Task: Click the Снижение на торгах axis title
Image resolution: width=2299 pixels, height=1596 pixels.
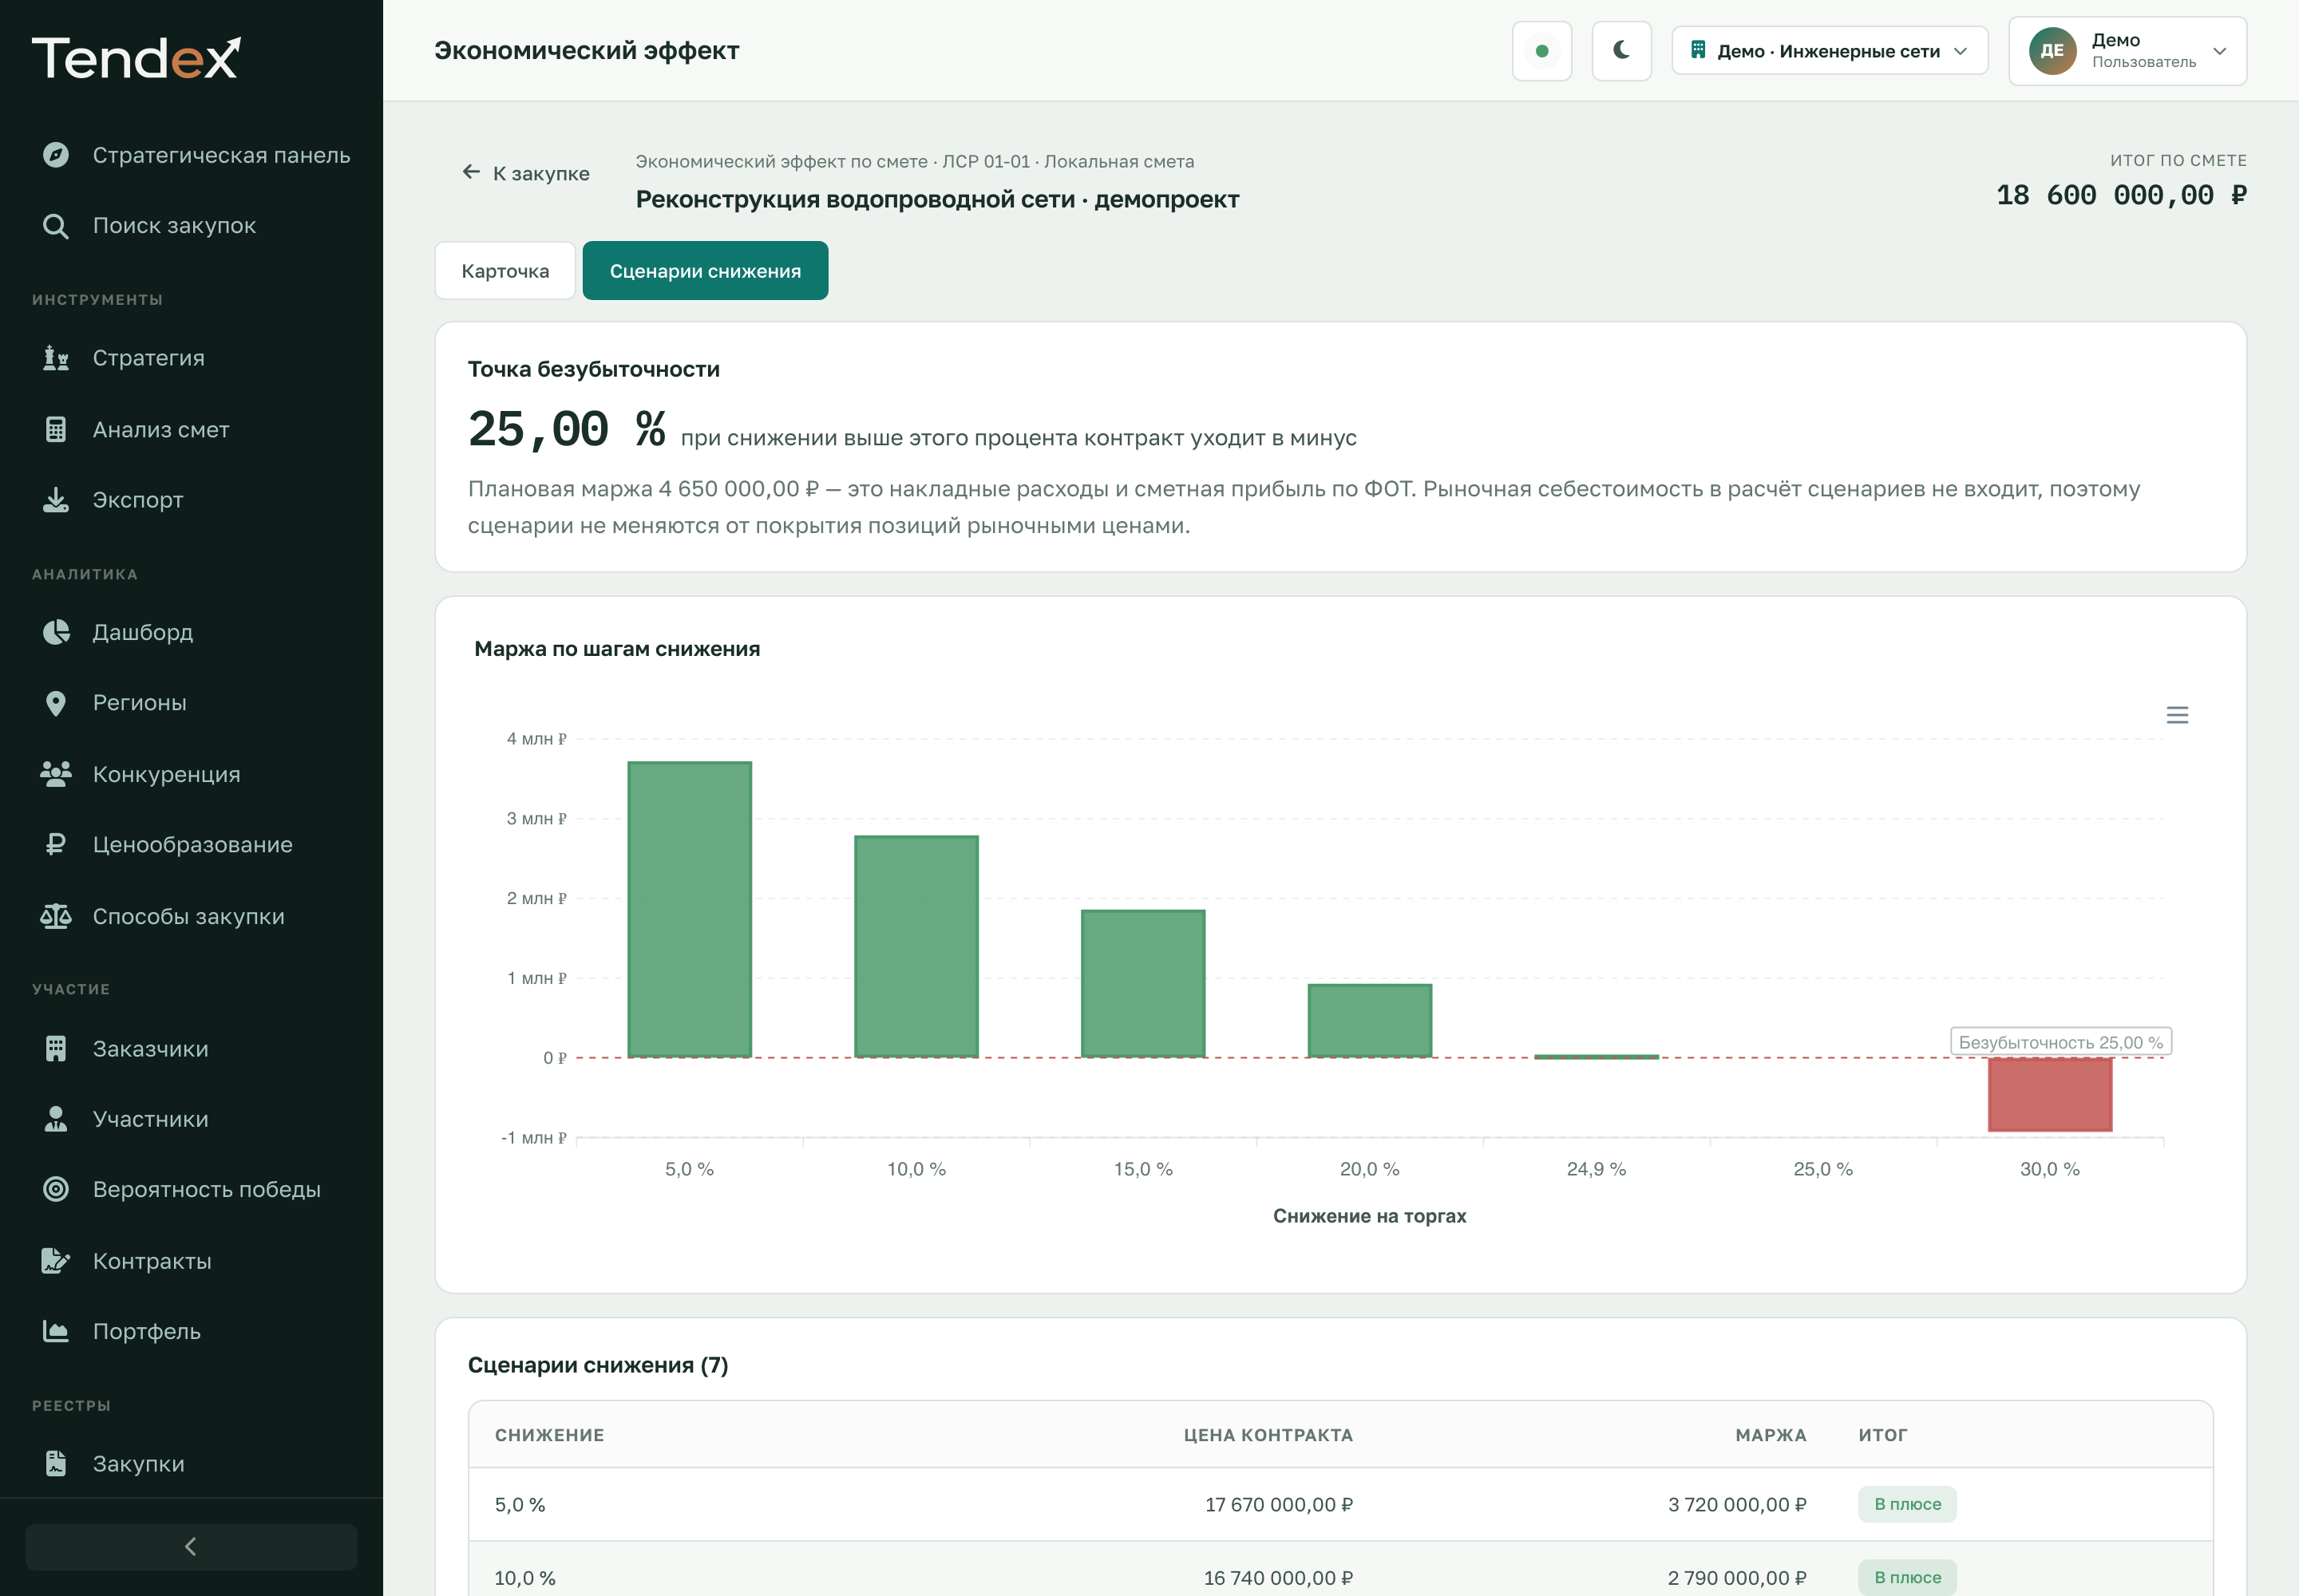Action: [1370, 1216]
